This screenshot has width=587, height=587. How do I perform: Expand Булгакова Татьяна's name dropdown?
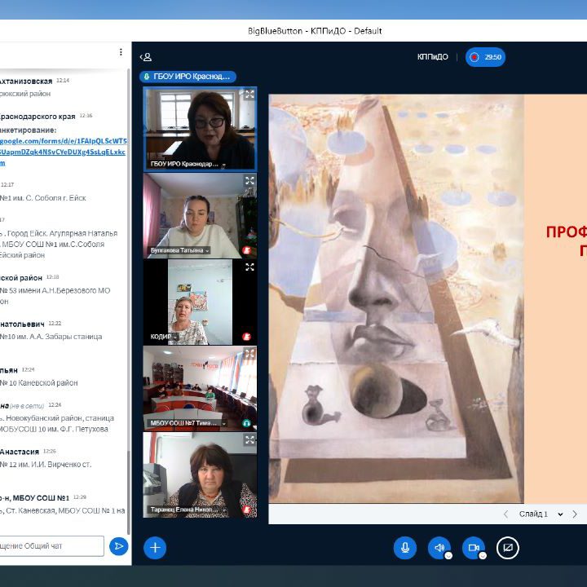(x=207, y=251)
